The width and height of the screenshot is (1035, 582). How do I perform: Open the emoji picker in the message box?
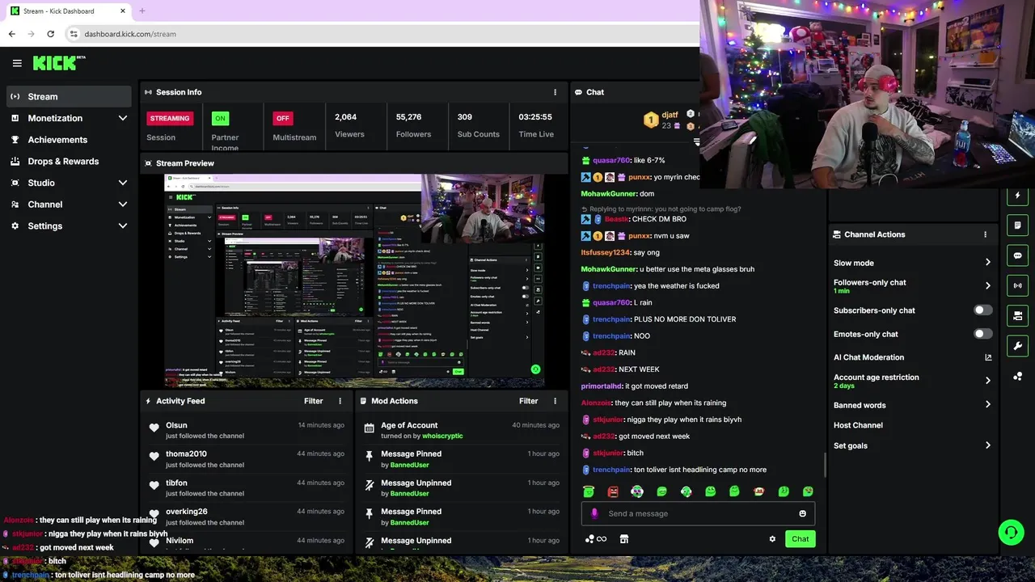coord(802,513)
